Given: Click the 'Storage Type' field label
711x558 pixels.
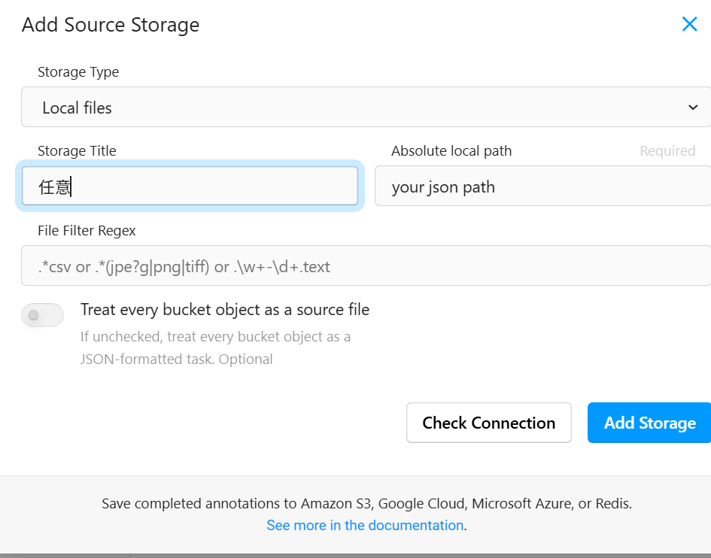Looking at the screenshot, I should pos(78,72).
